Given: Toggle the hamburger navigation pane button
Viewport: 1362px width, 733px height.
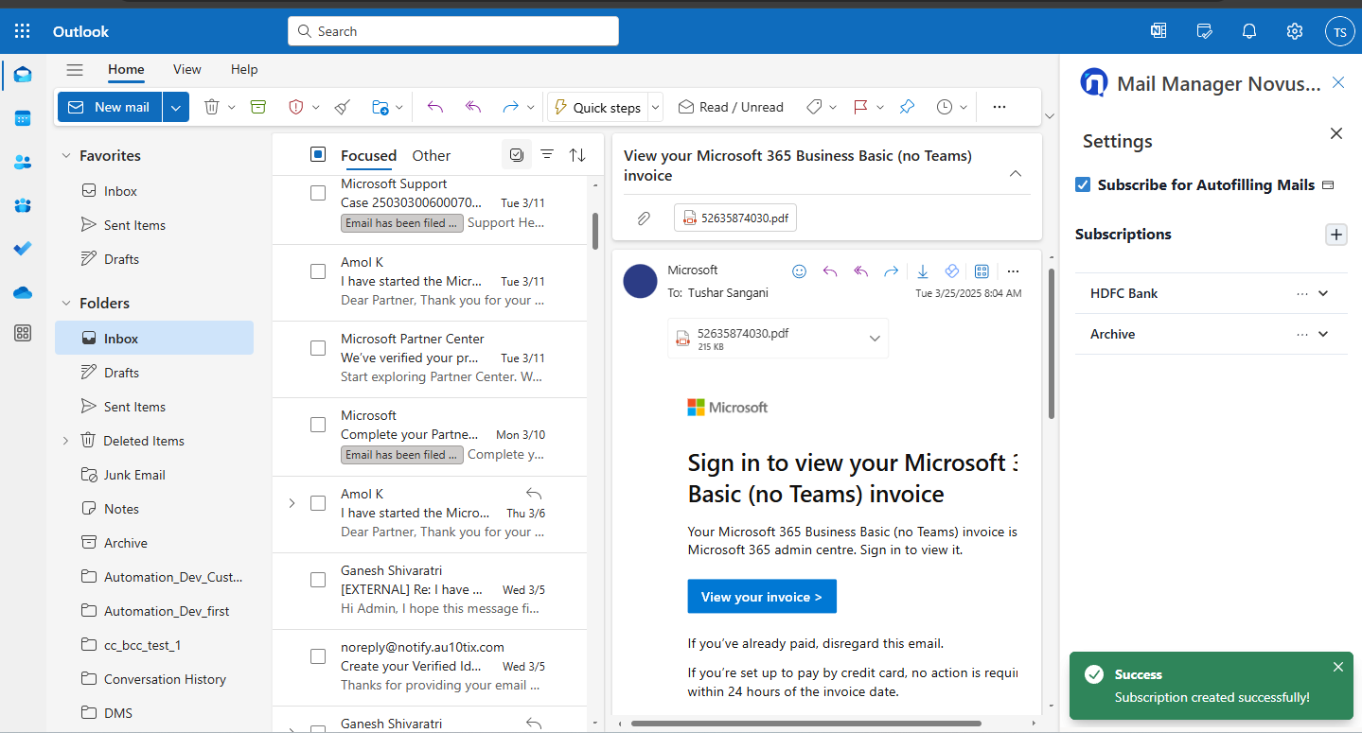Looking at the screenshot, I should pos(75,69).
